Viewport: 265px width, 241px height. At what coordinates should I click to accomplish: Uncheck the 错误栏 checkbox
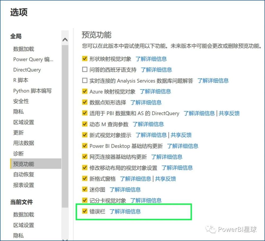(x=85, y=211)
